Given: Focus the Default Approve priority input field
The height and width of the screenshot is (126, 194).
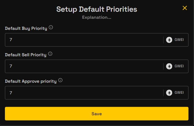Looking at the screenshot, I should pos(83,93).
